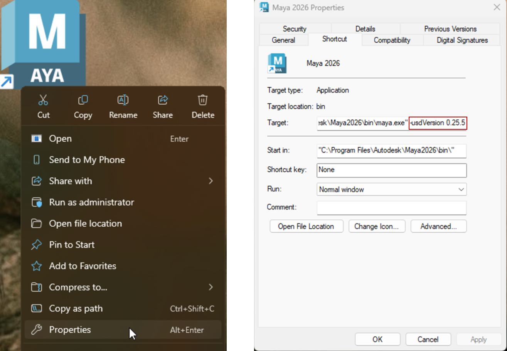This screenshot has width=507, height=351.
Task: Close the Maya 2026 Properties dialog
Action: click(497, 7)
